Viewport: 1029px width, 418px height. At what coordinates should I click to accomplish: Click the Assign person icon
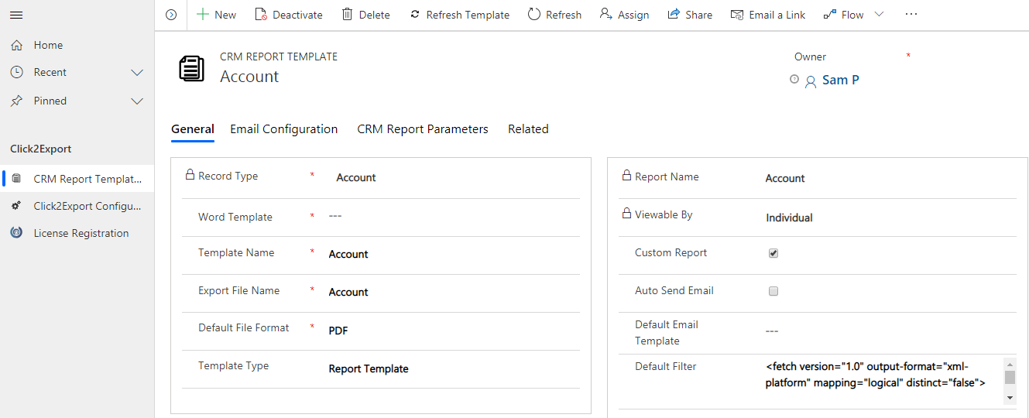606,15
